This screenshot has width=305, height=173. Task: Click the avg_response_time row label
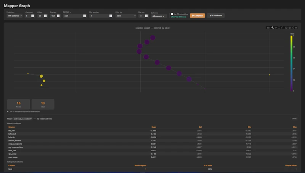(x=16, y=147)
